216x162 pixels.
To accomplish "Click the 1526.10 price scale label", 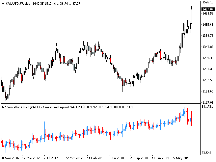I will coord(207,2).
